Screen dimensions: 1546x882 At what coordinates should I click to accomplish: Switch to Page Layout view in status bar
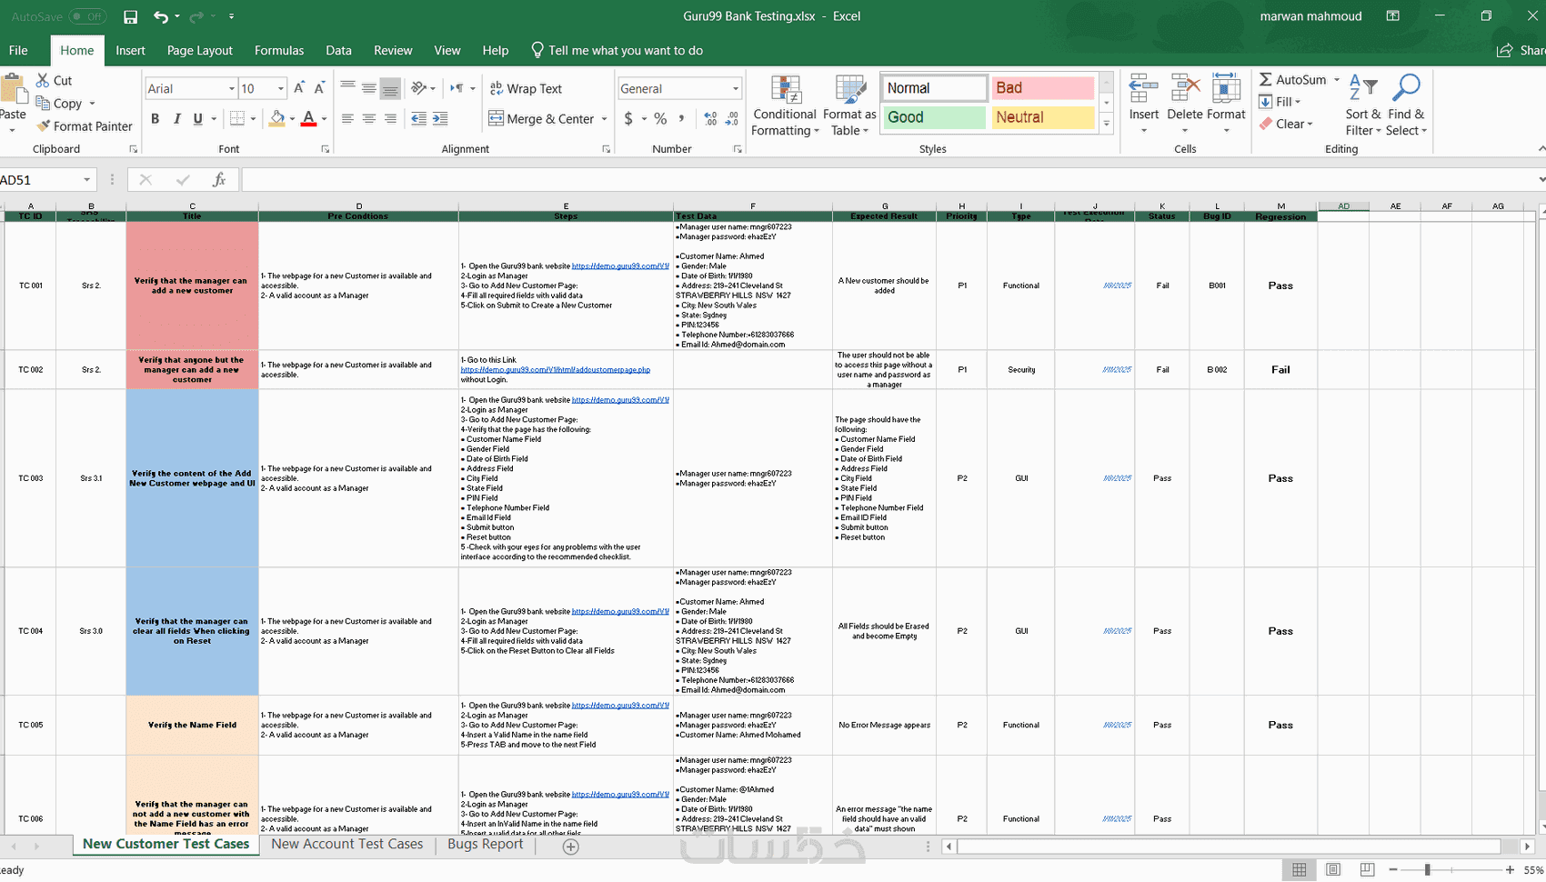(x=1333, y=870)
